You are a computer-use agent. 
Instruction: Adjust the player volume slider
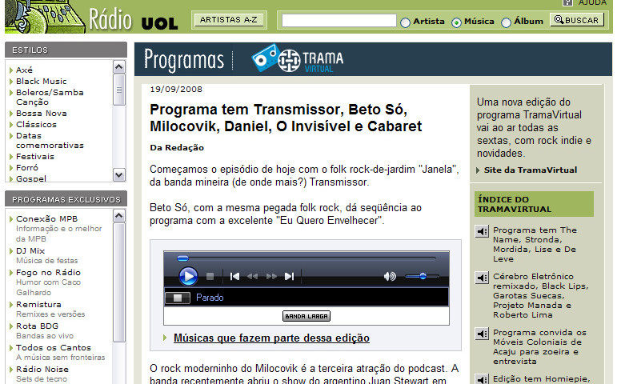coord(423,276)
